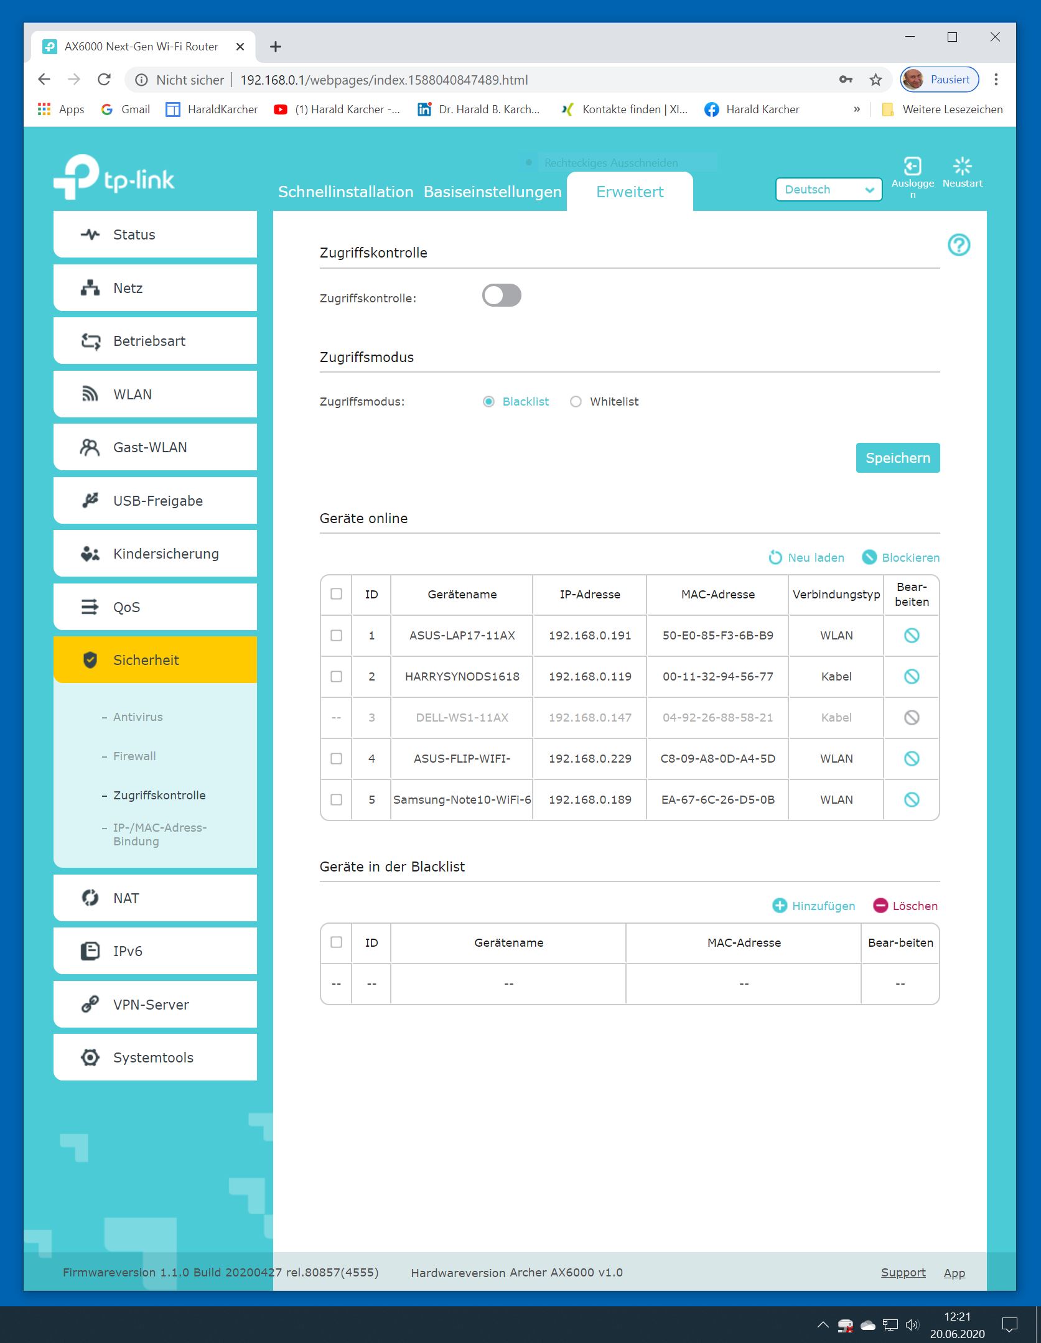Expand the Systemtools sidebar menu

(x=155, y=1057)
